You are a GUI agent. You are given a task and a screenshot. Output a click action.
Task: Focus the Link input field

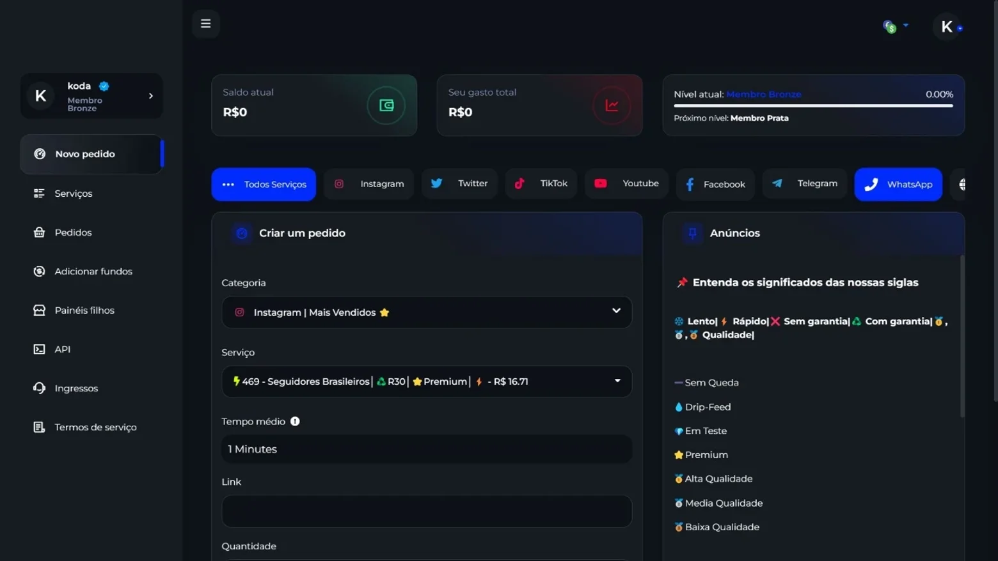427,511
